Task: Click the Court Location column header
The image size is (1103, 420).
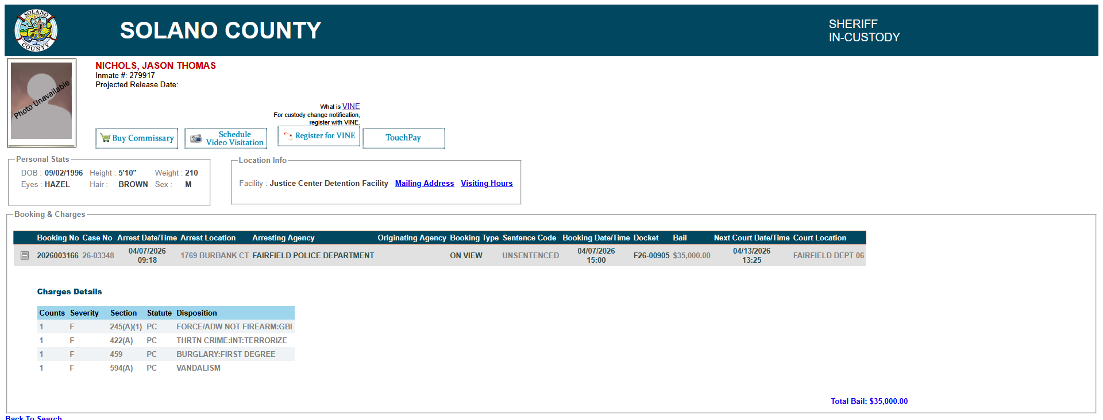Action: coord(820,238)
